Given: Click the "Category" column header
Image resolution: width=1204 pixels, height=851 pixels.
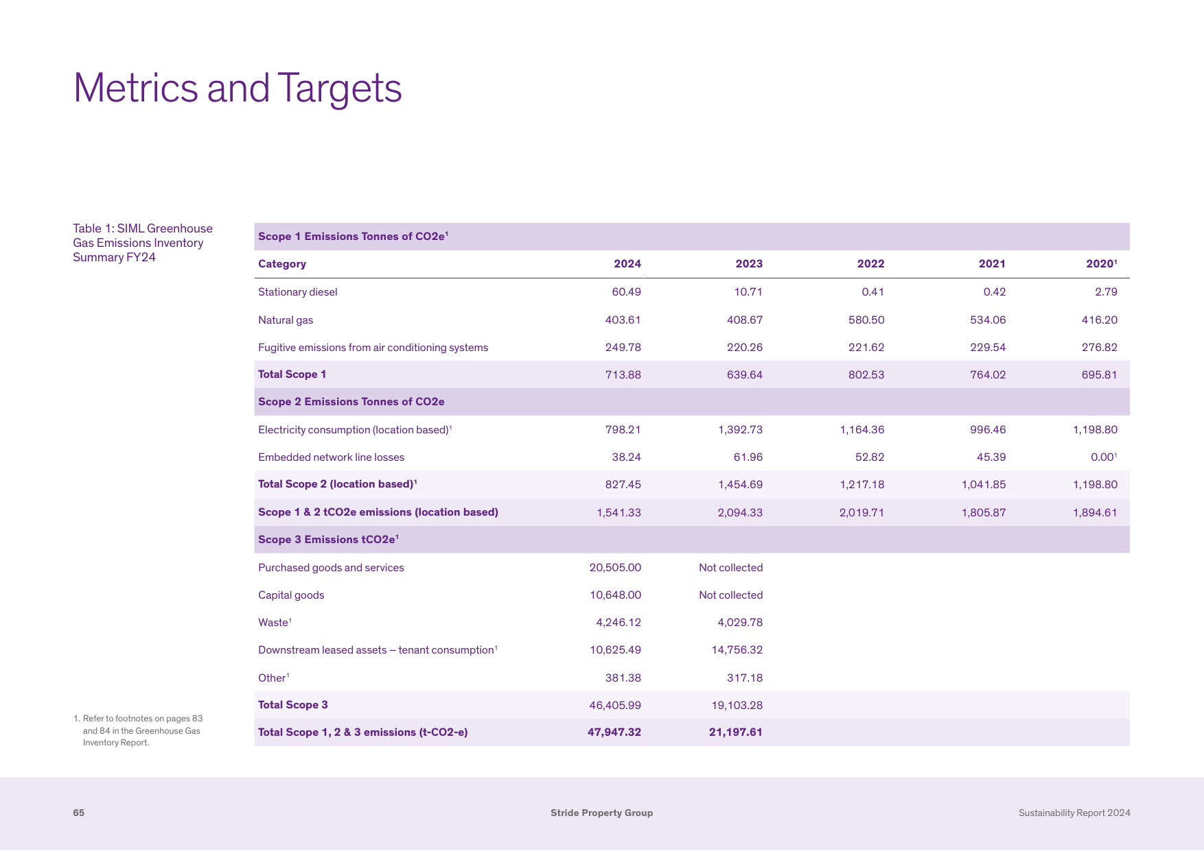Looking at the screenshot, I should [x=282, y=264].
